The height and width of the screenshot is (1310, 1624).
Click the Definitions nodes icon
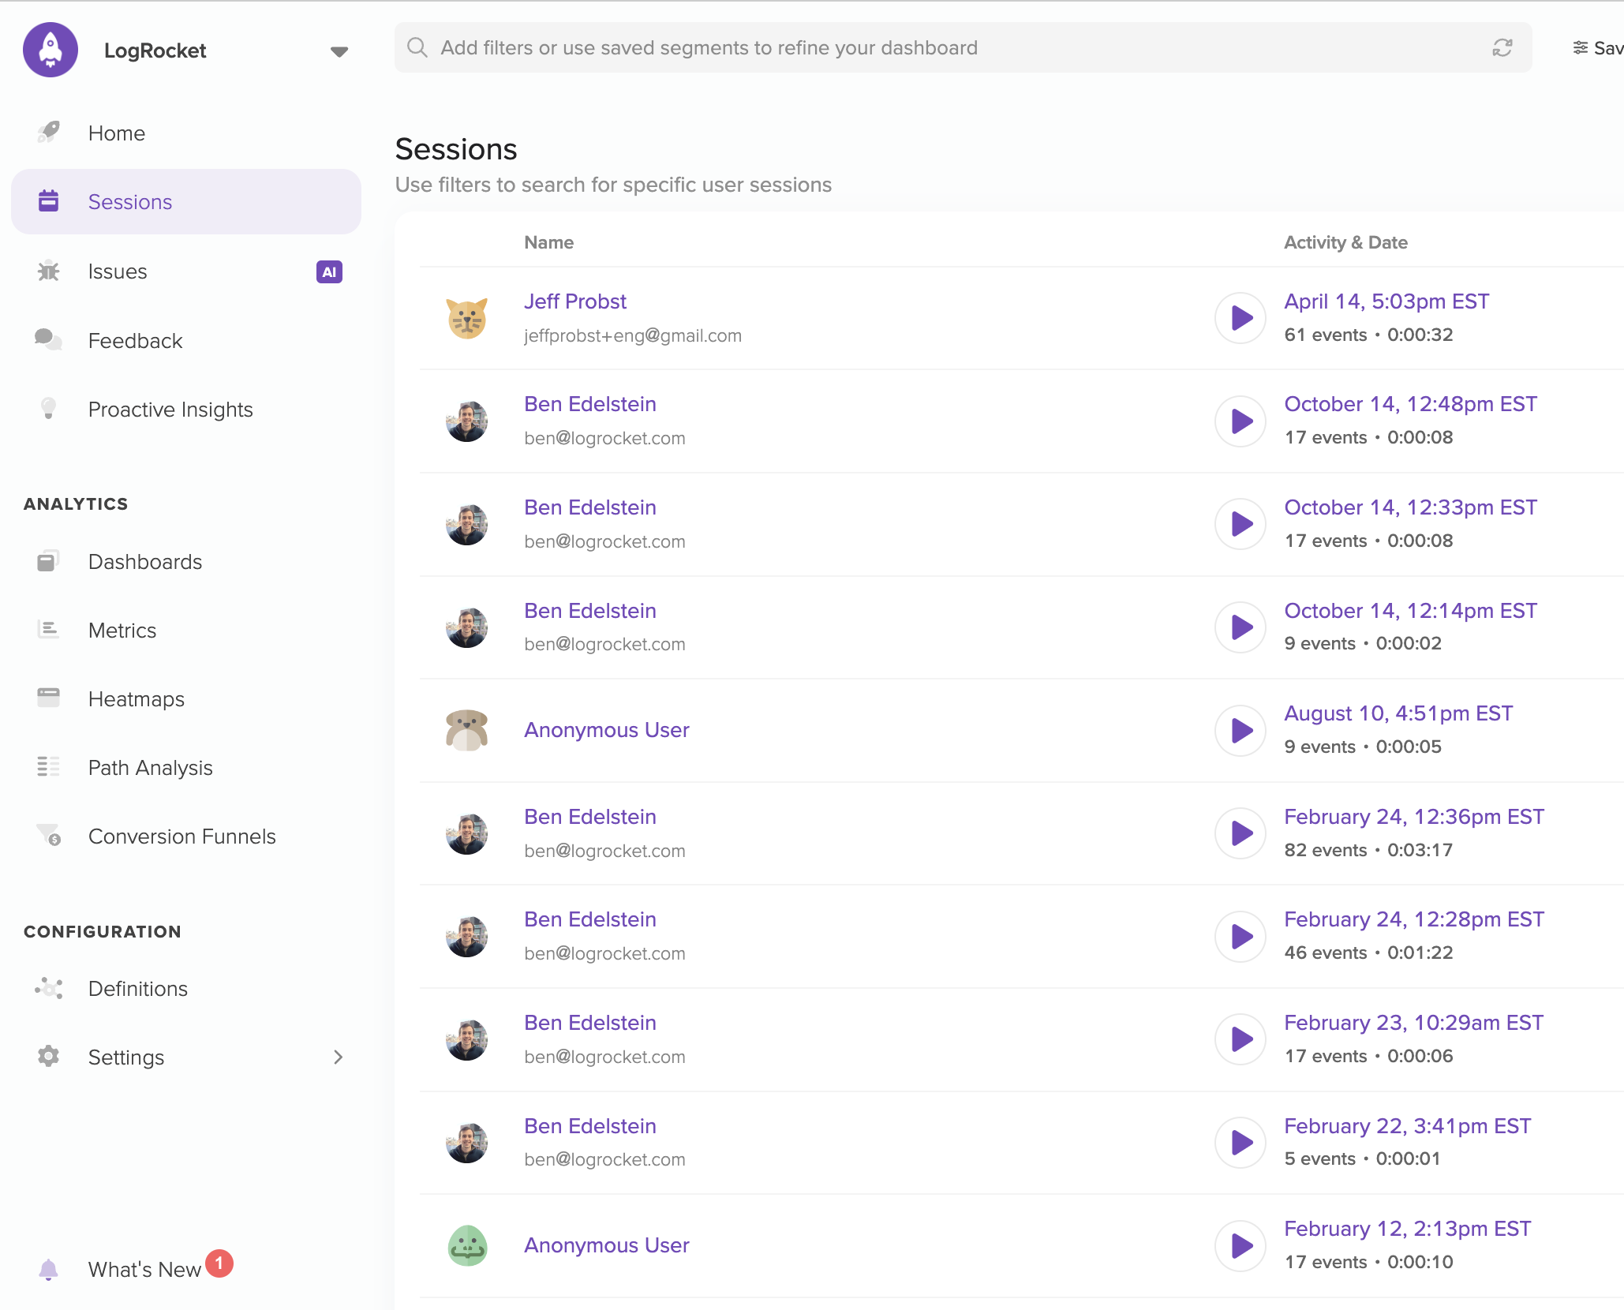(x=49, y=988)
